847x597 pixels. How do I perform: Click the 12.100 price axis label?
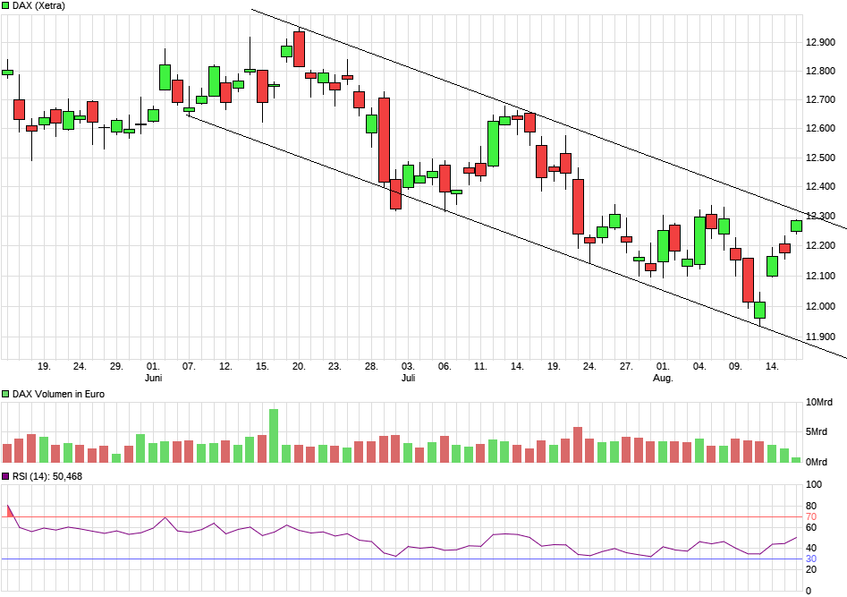click(x=820, y=276)
